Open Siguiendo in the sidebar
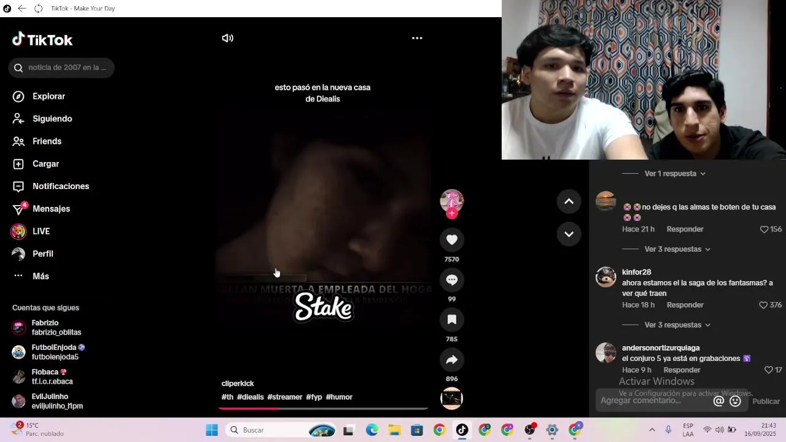This screenshot has height=442, width=786. point(42,118)
